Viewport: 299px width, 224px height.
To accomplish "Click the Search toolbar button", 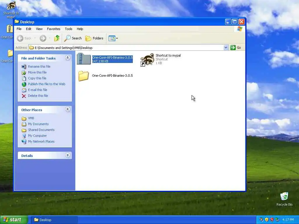I will (x=73, y=38).
